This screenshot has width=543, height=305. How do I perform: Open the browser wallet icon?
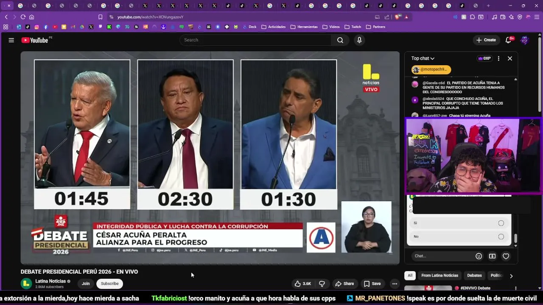click(503, 17)
